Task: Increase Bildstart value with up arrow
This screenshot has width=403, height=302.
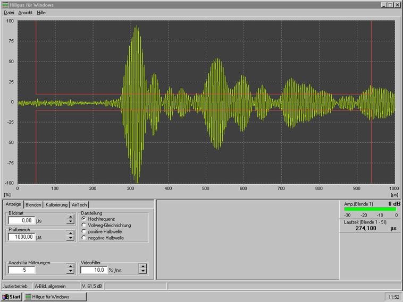Action: (x=70, y=217)
